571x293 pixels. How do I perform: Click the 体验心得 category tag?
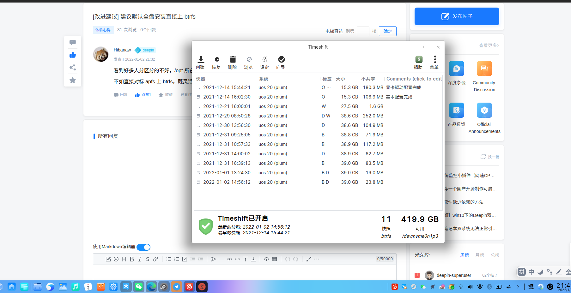tap(103, 30)
